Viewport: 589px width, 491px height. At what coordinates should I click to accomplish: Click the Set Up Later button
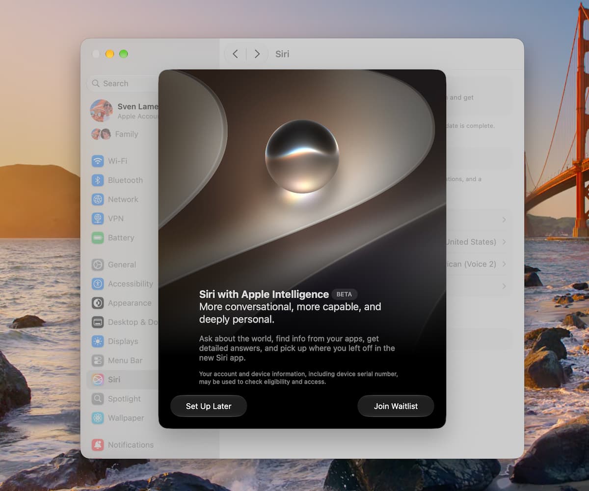(x=209, y=406)
